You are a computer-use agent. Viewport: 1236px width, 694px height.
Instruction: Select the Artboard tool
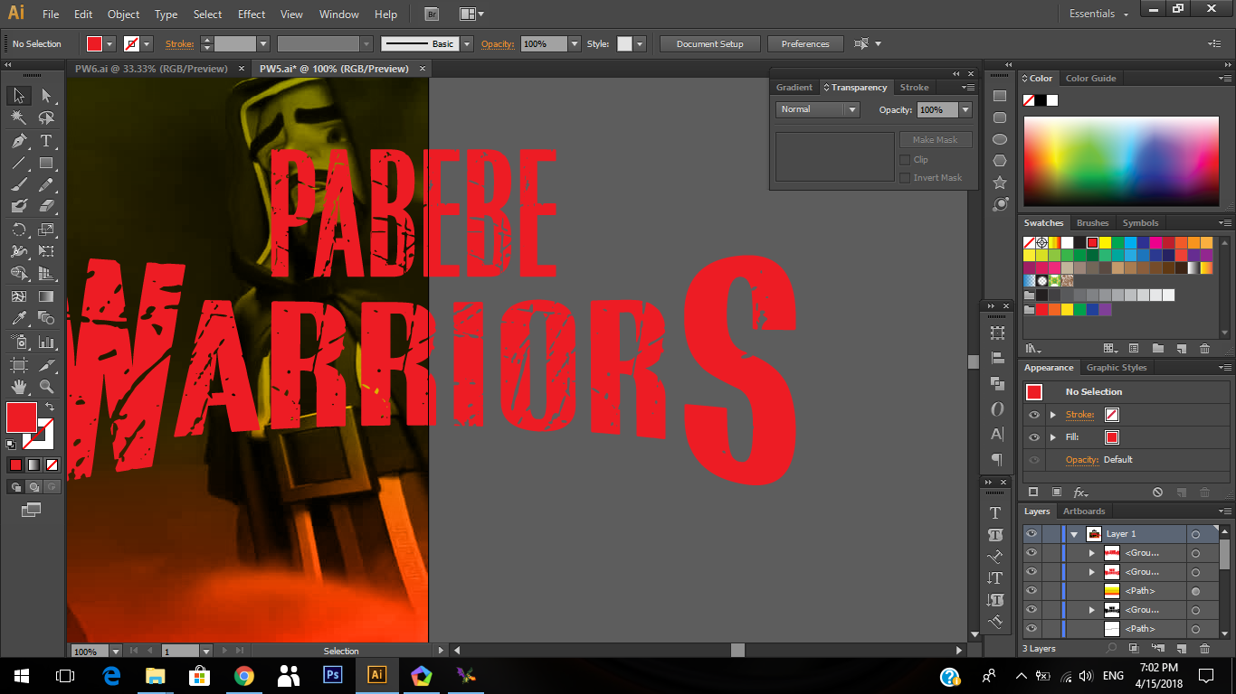18,365
